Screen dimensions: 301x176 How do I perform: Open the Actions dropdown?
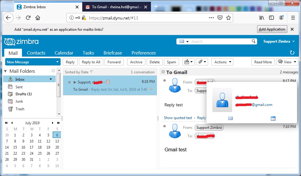coord(222,62)
